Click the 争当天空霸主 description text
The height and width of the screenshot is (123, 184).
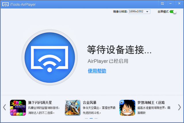(99, 110)
